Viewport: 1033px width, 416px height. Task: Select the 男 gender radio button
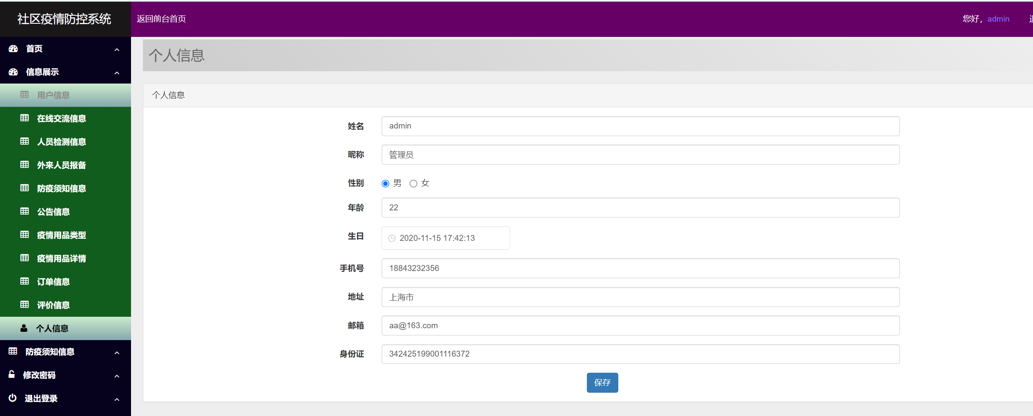pyautogui.click(x=385, y=183)
